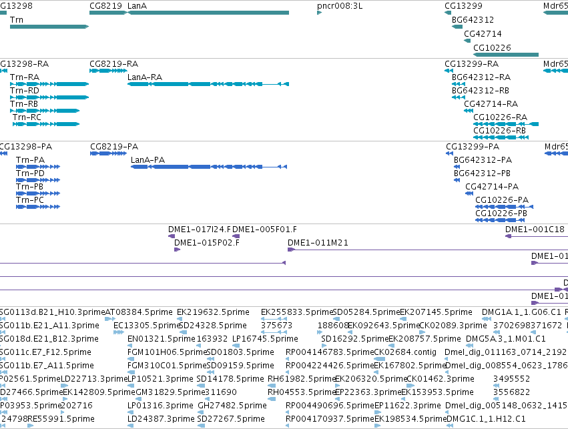Select the CG10226-PB CDS feature
568x429 pixels.
click(x=500, y=220)
